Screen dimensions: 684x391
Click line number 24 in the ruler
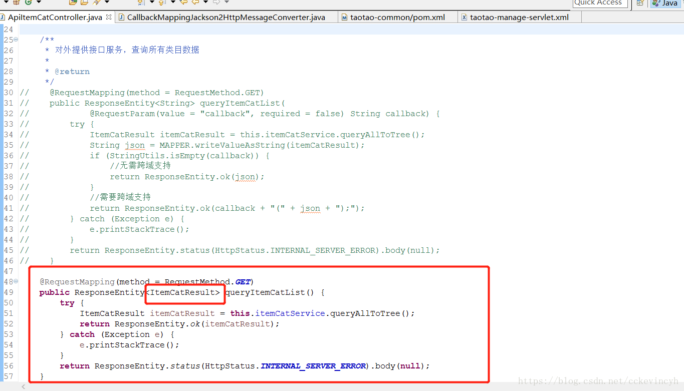coord(9,29)
